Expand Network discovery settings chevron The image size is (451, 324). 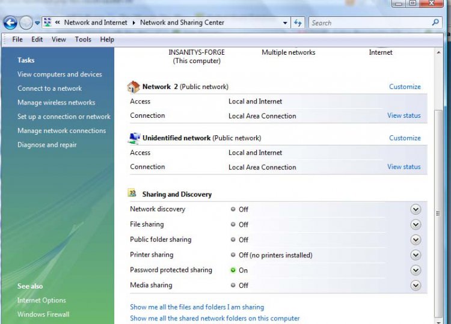pos(416,209)
